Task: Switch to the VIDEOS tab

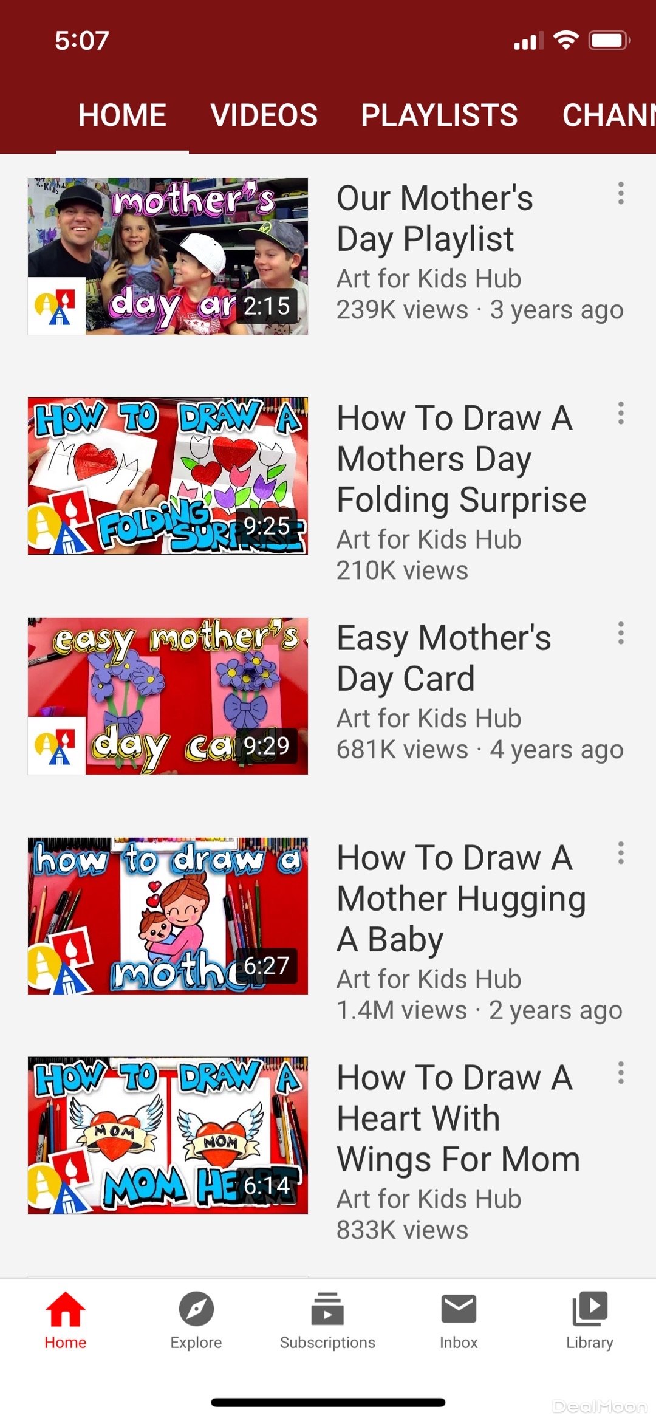Action: point(264,115)
